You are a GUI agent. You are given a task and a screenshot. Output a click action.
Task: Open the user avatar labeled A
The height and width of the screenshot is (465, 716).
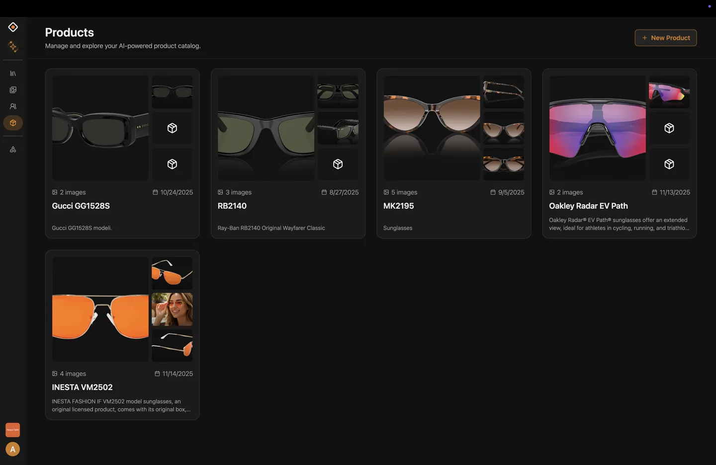pyautogui.click(x=13, y=449)
